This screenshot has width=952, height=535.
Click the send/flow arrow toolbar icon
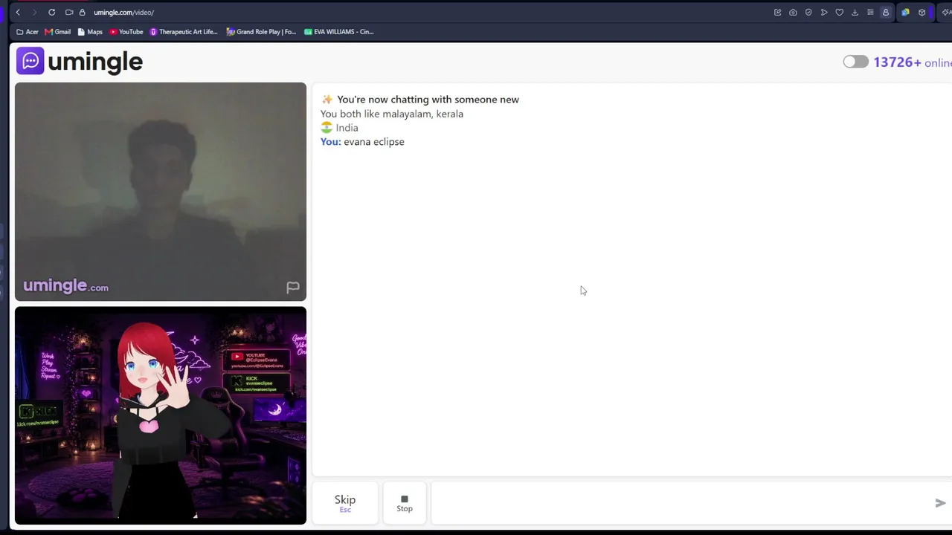pos(824,12)
